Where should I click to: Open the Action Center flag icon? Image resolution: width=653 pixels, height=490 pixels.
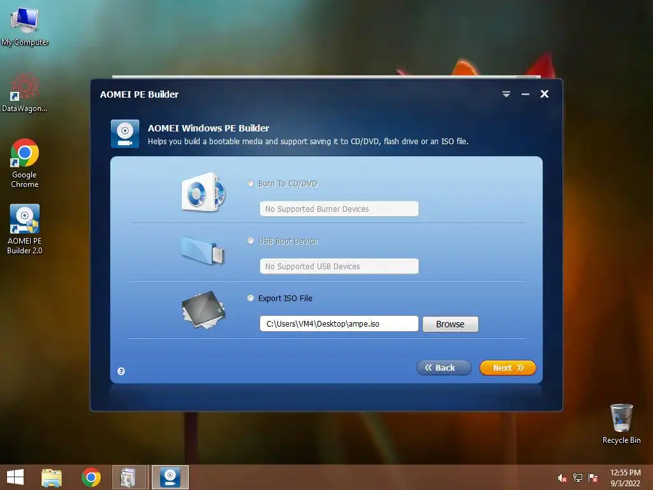[593, 478]
